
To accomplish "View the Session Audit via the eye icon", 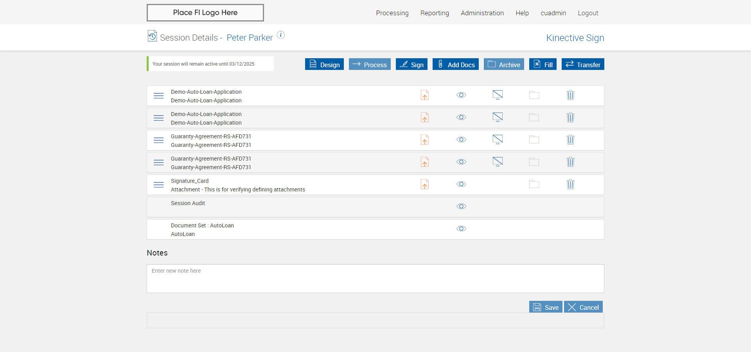I will coord(461,206).
